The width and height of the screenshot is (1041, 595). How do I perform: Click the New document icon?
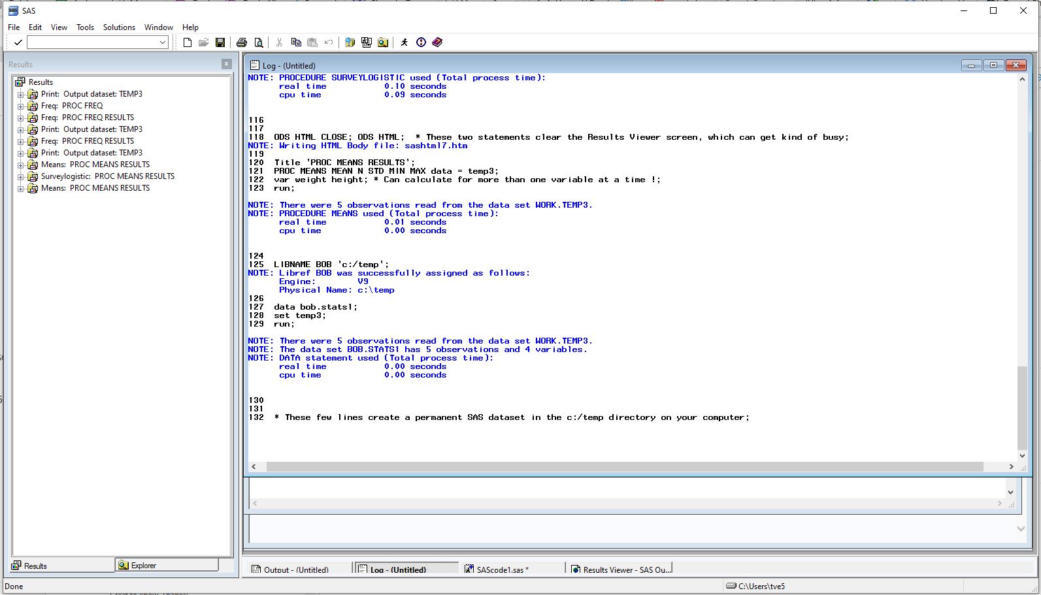[188, 42]
